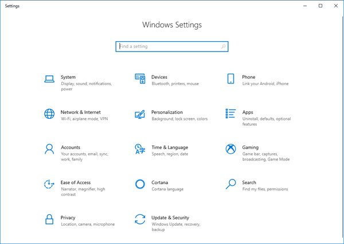This screenshot has width=344, height=244.
Task: Click the System laptop icon
Action: click(x=49, y=79)
